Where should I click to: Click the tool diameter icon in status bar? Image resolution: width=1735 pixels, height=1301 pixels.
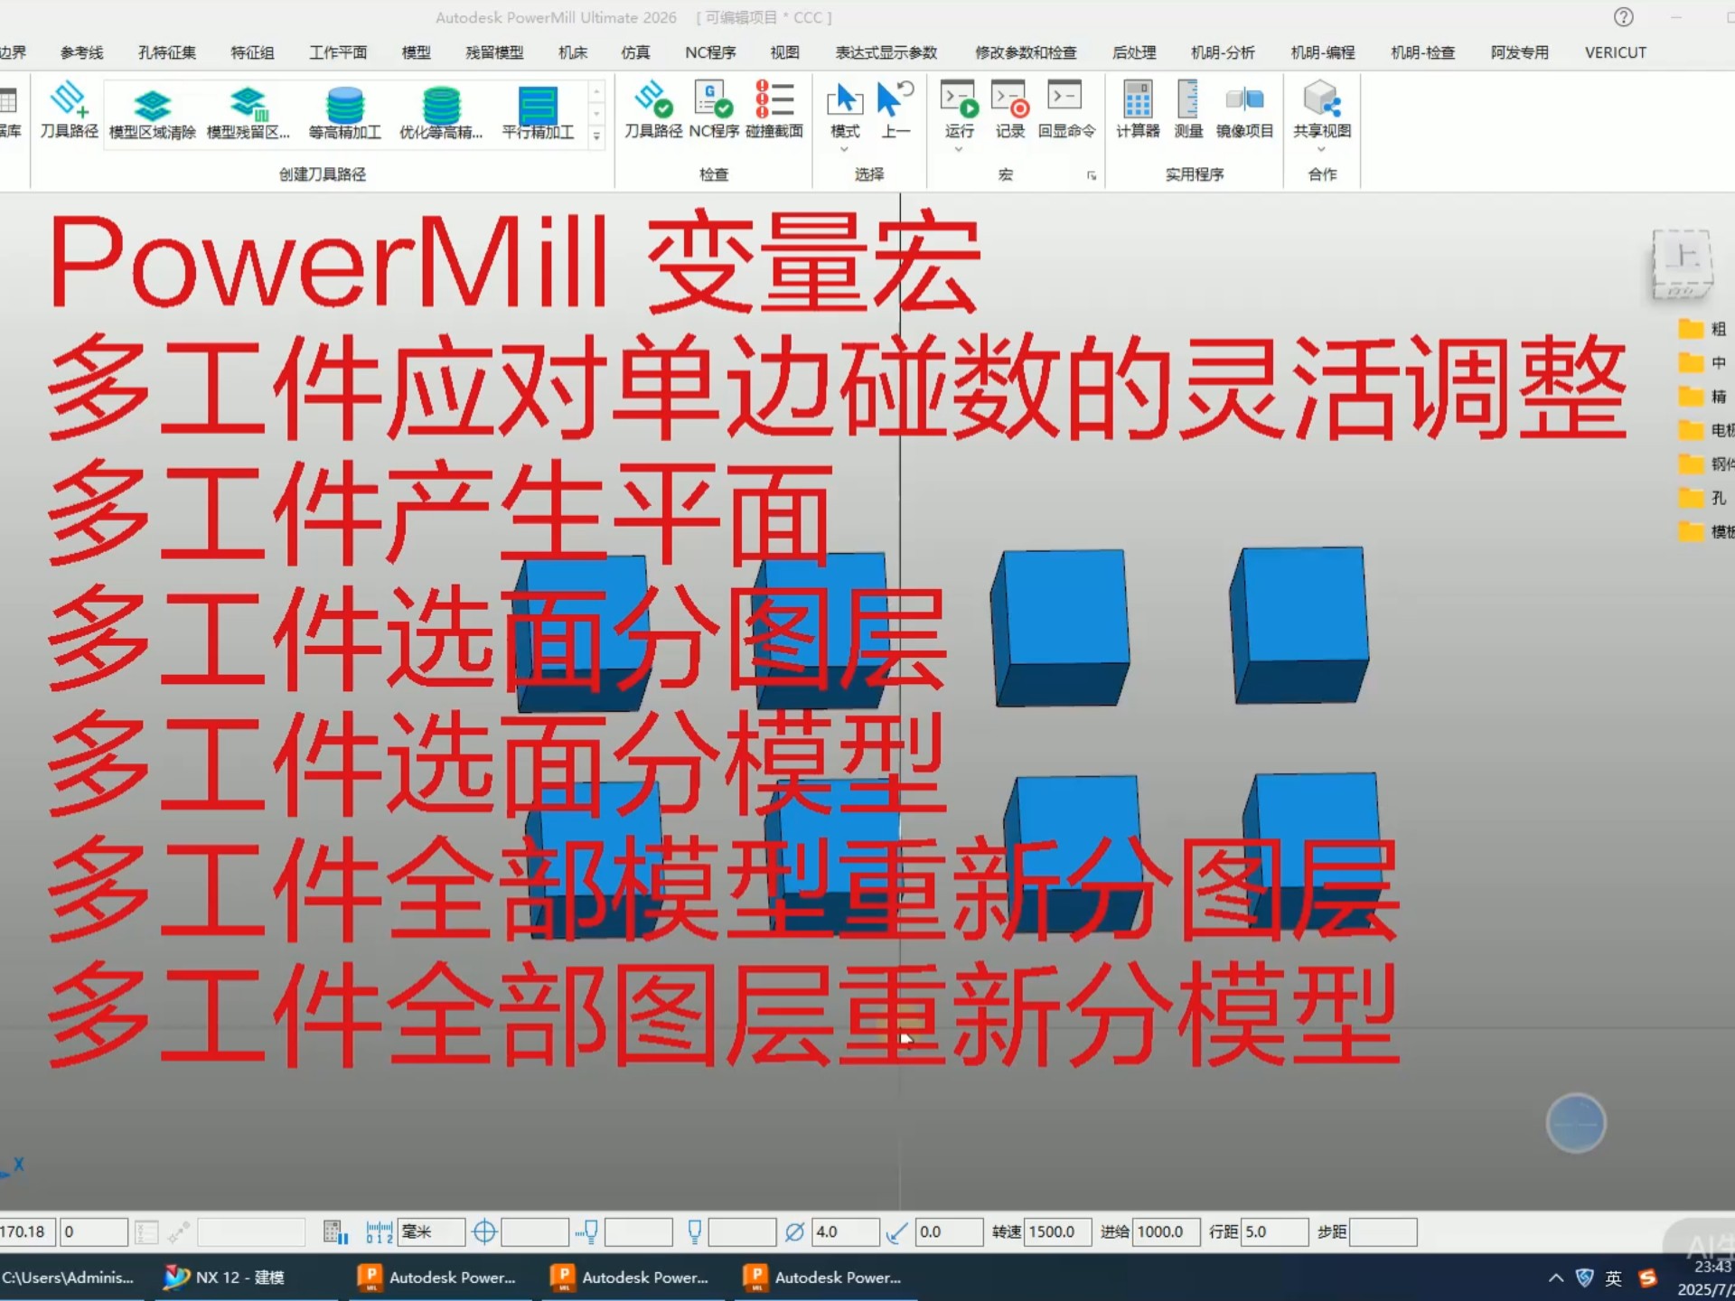pyautogui.click(x=794, y=1232)
